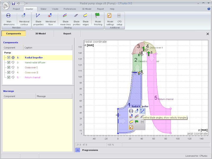Viewport: 212px width, 159px height.
Task: Open the Report ribbon tab
Action: [100, 9]
